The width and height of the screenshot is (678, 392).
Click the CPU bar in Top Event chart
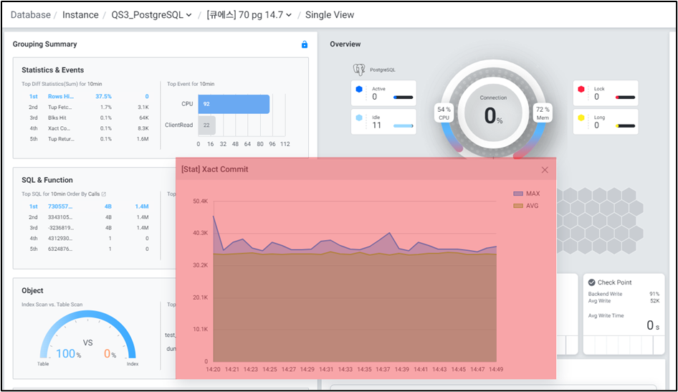(x=234, y=104)
